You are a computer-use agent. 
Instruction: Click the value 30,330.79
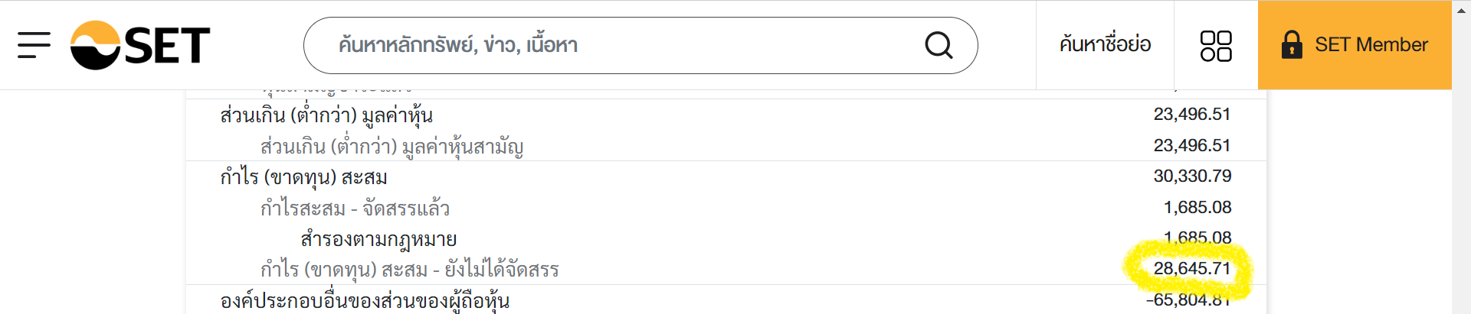(1192, 176)
